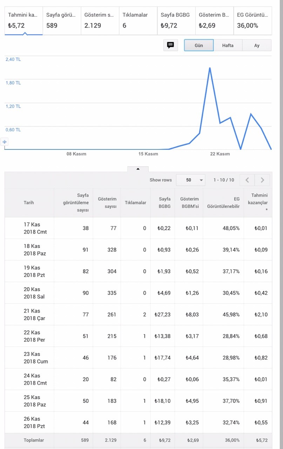Screen dimensions: 283x449
Task: Click the ₺17,74 Sayfa BGBG value
Action: (162, 358)
